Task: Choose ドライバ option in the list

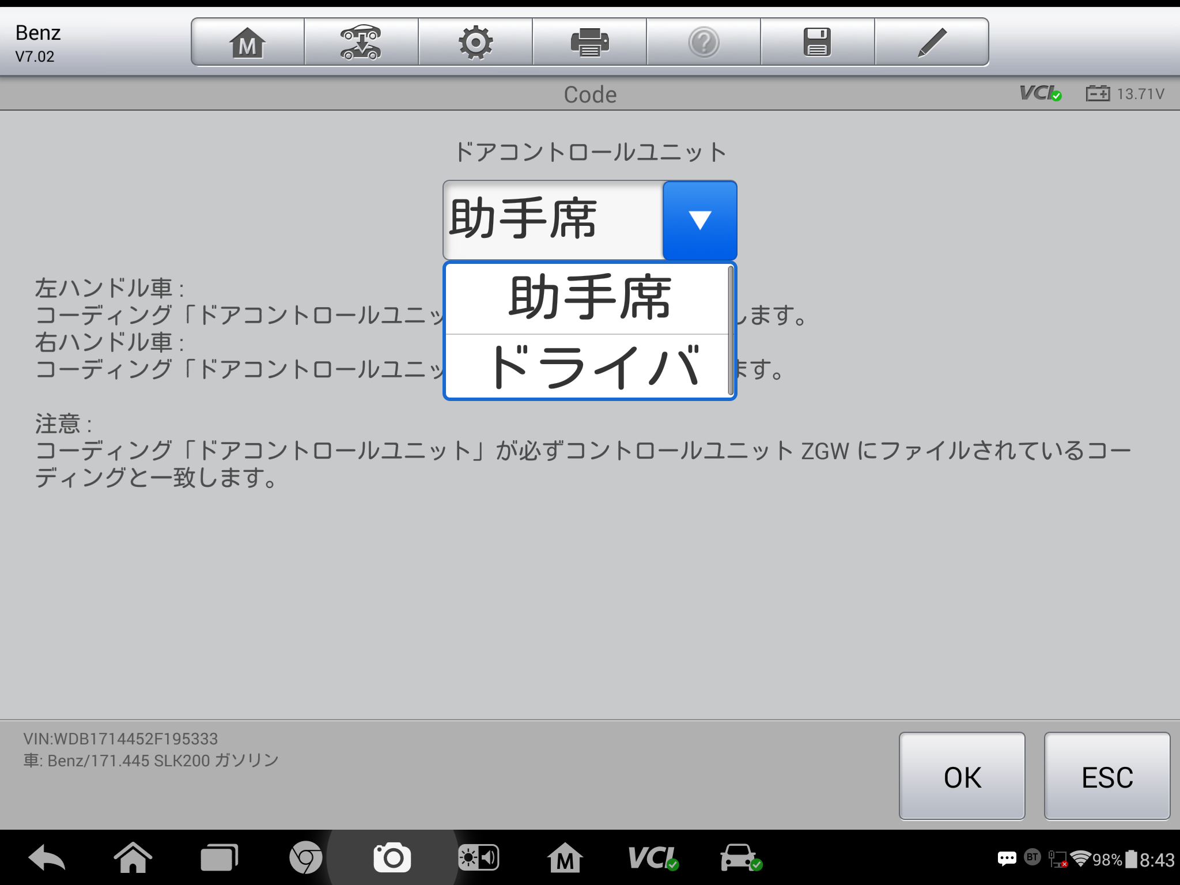Action: [588, 367]
